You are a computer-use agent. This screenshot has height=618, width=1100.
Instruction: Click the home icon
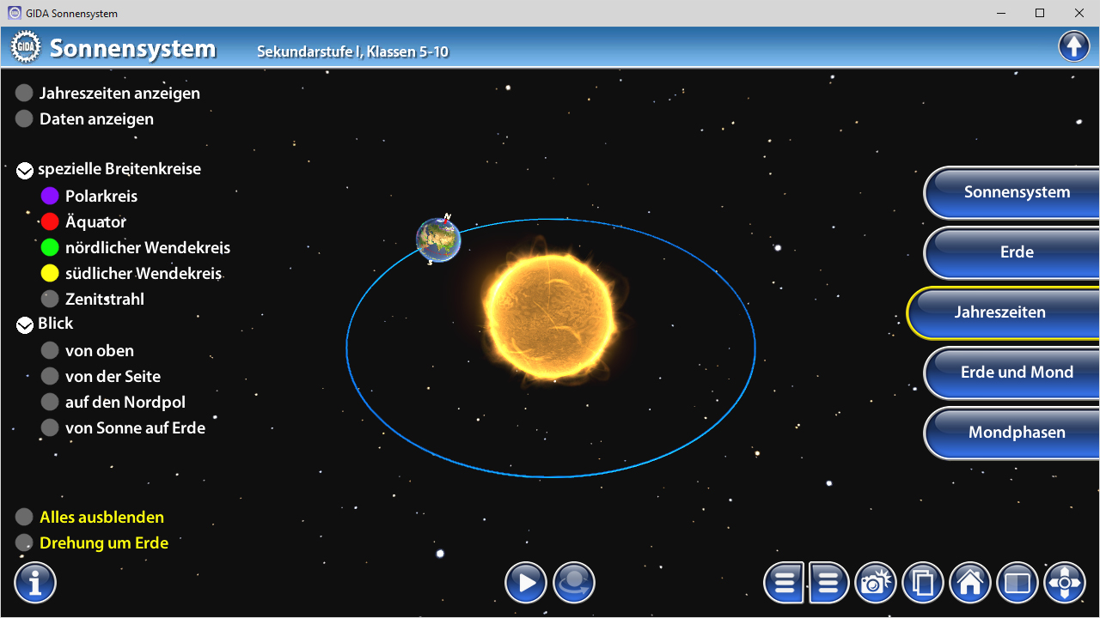tap(970, 584)
